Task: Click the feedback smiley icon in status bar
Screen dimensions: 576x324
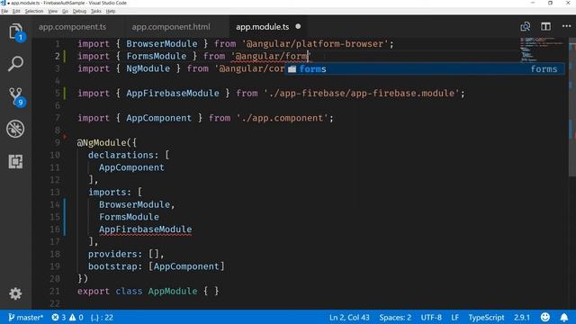Action: pos(545,317)
